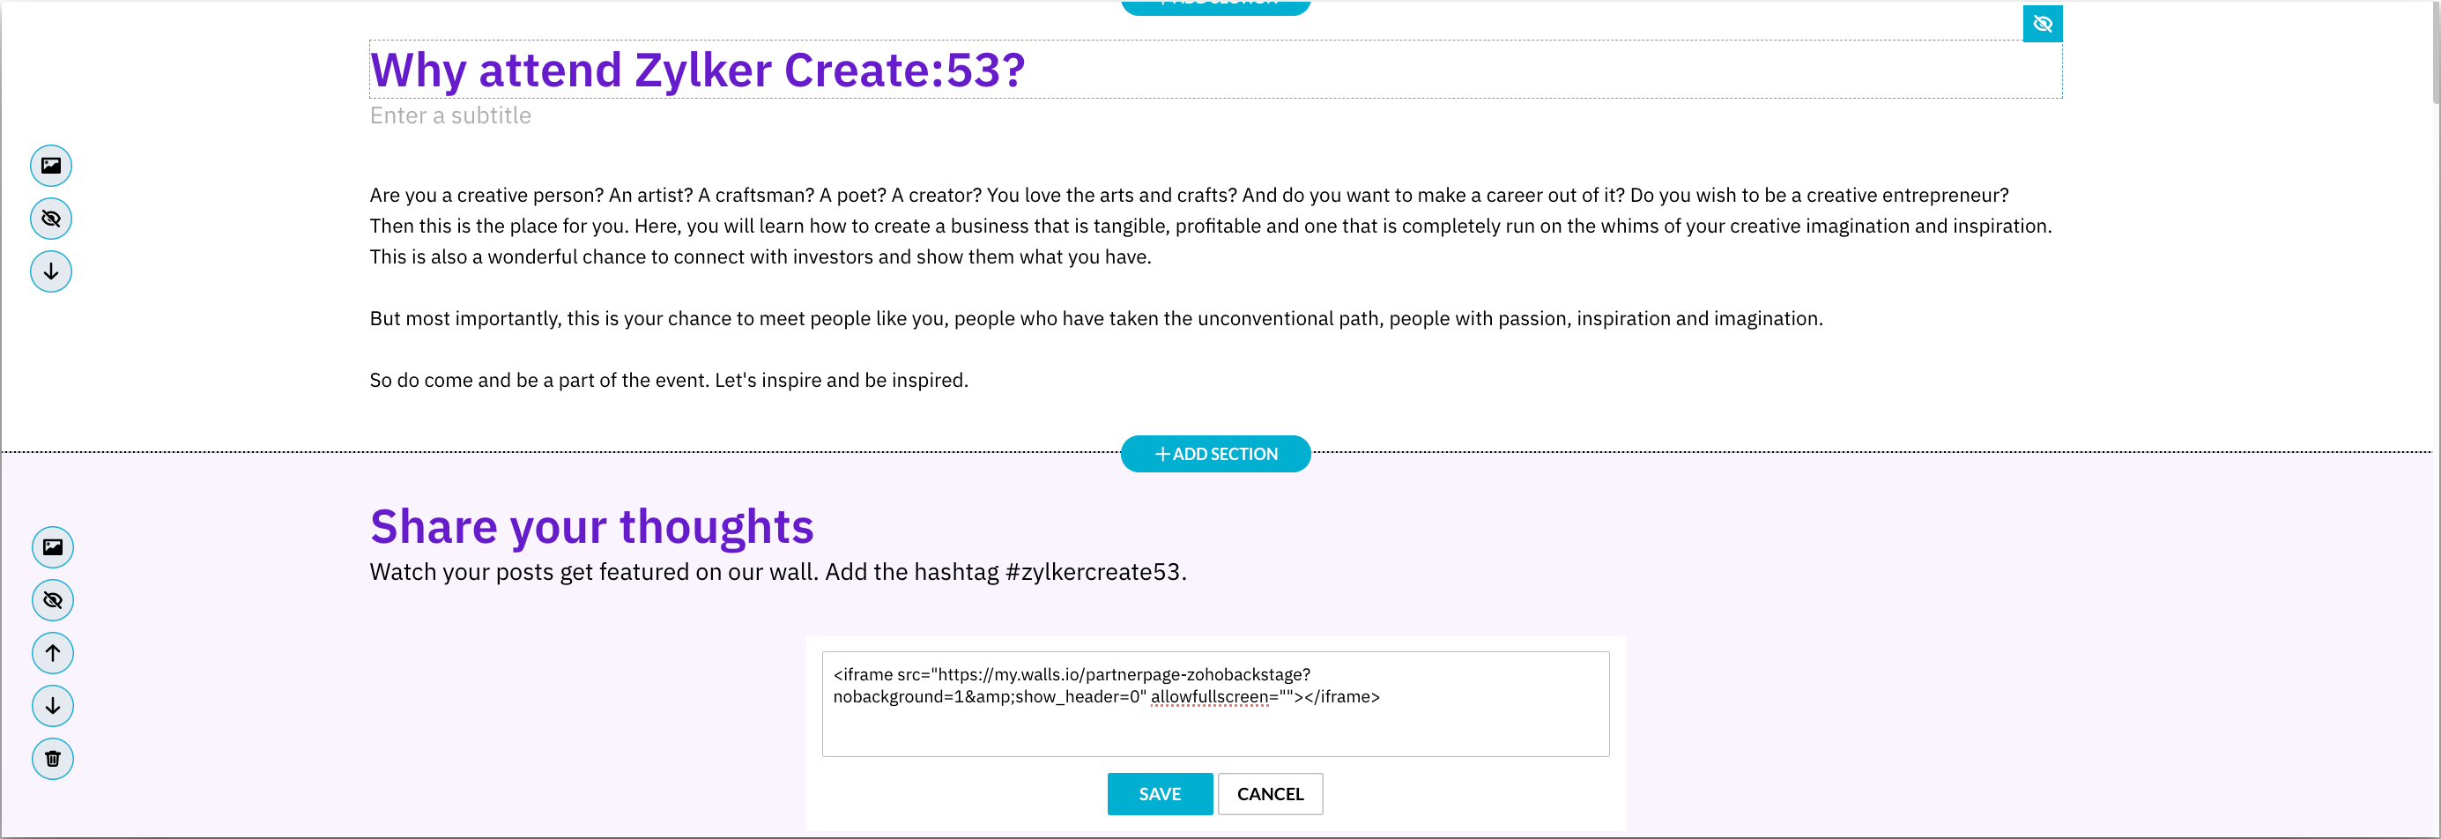Move Share your thoughts section down

(53, 706)
